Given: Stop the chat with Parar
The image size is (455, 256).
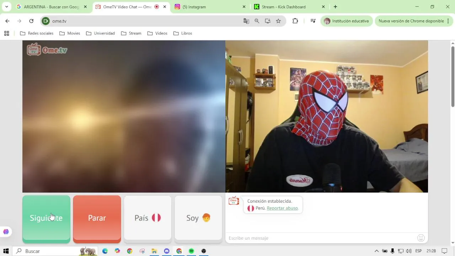Looking at the screenshot, I should (97, 219).
